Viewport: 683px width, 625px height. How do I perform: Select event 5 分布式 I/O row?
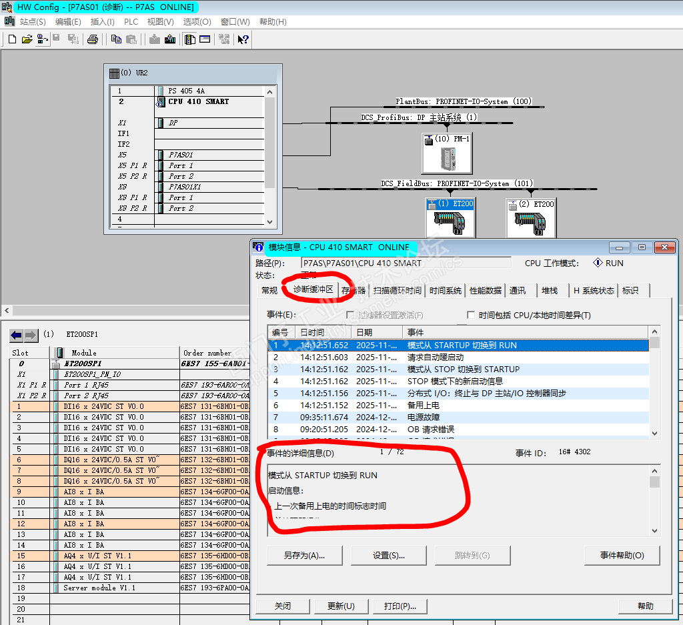pyautogui.click(x=458, y=394)
